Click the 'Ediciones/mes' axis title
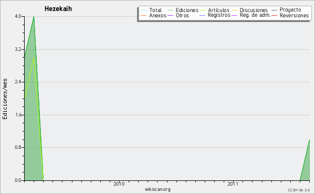 (5, 99)
